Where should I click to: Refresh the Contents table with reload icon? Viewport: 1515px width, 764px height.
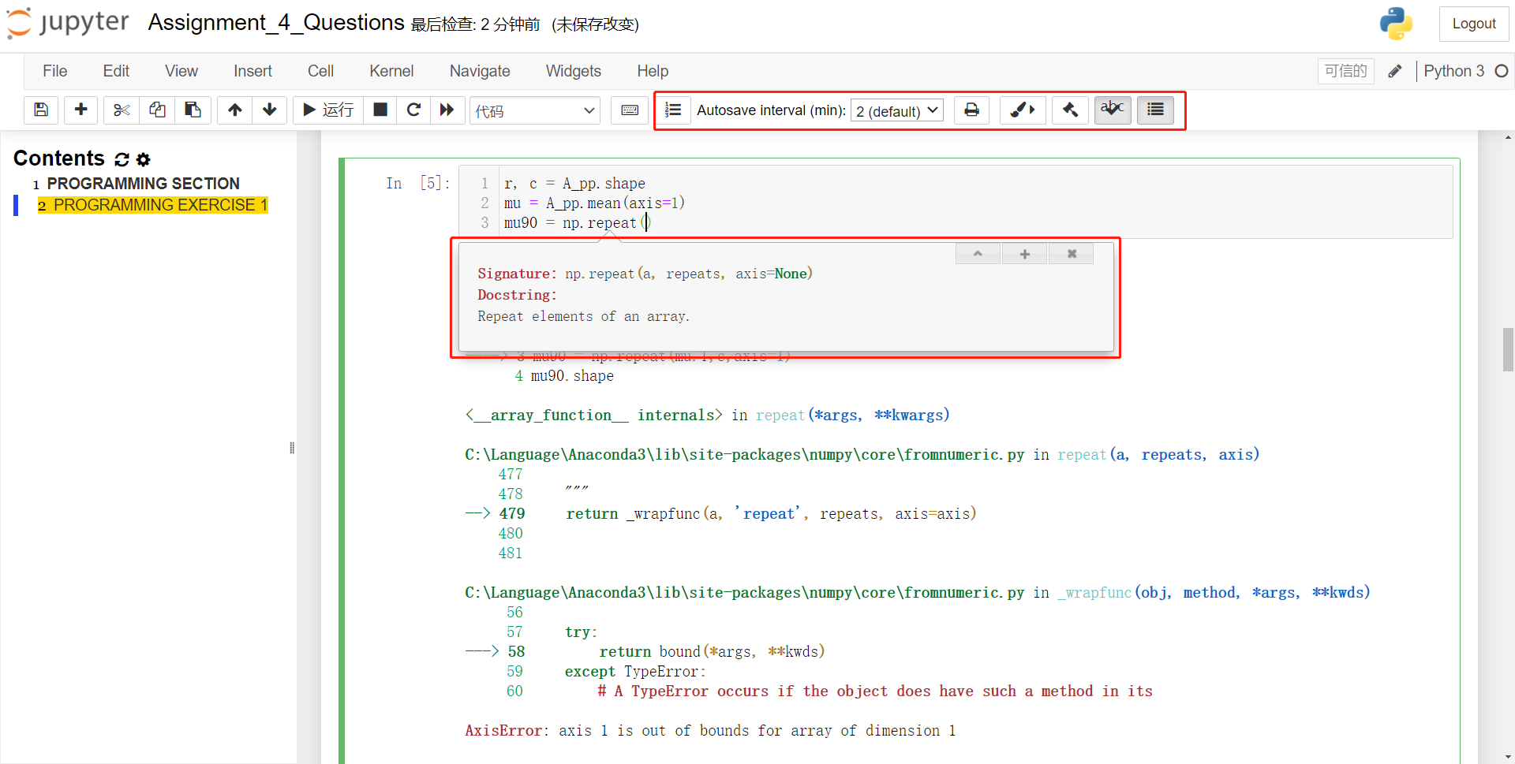tap(122, 159)
